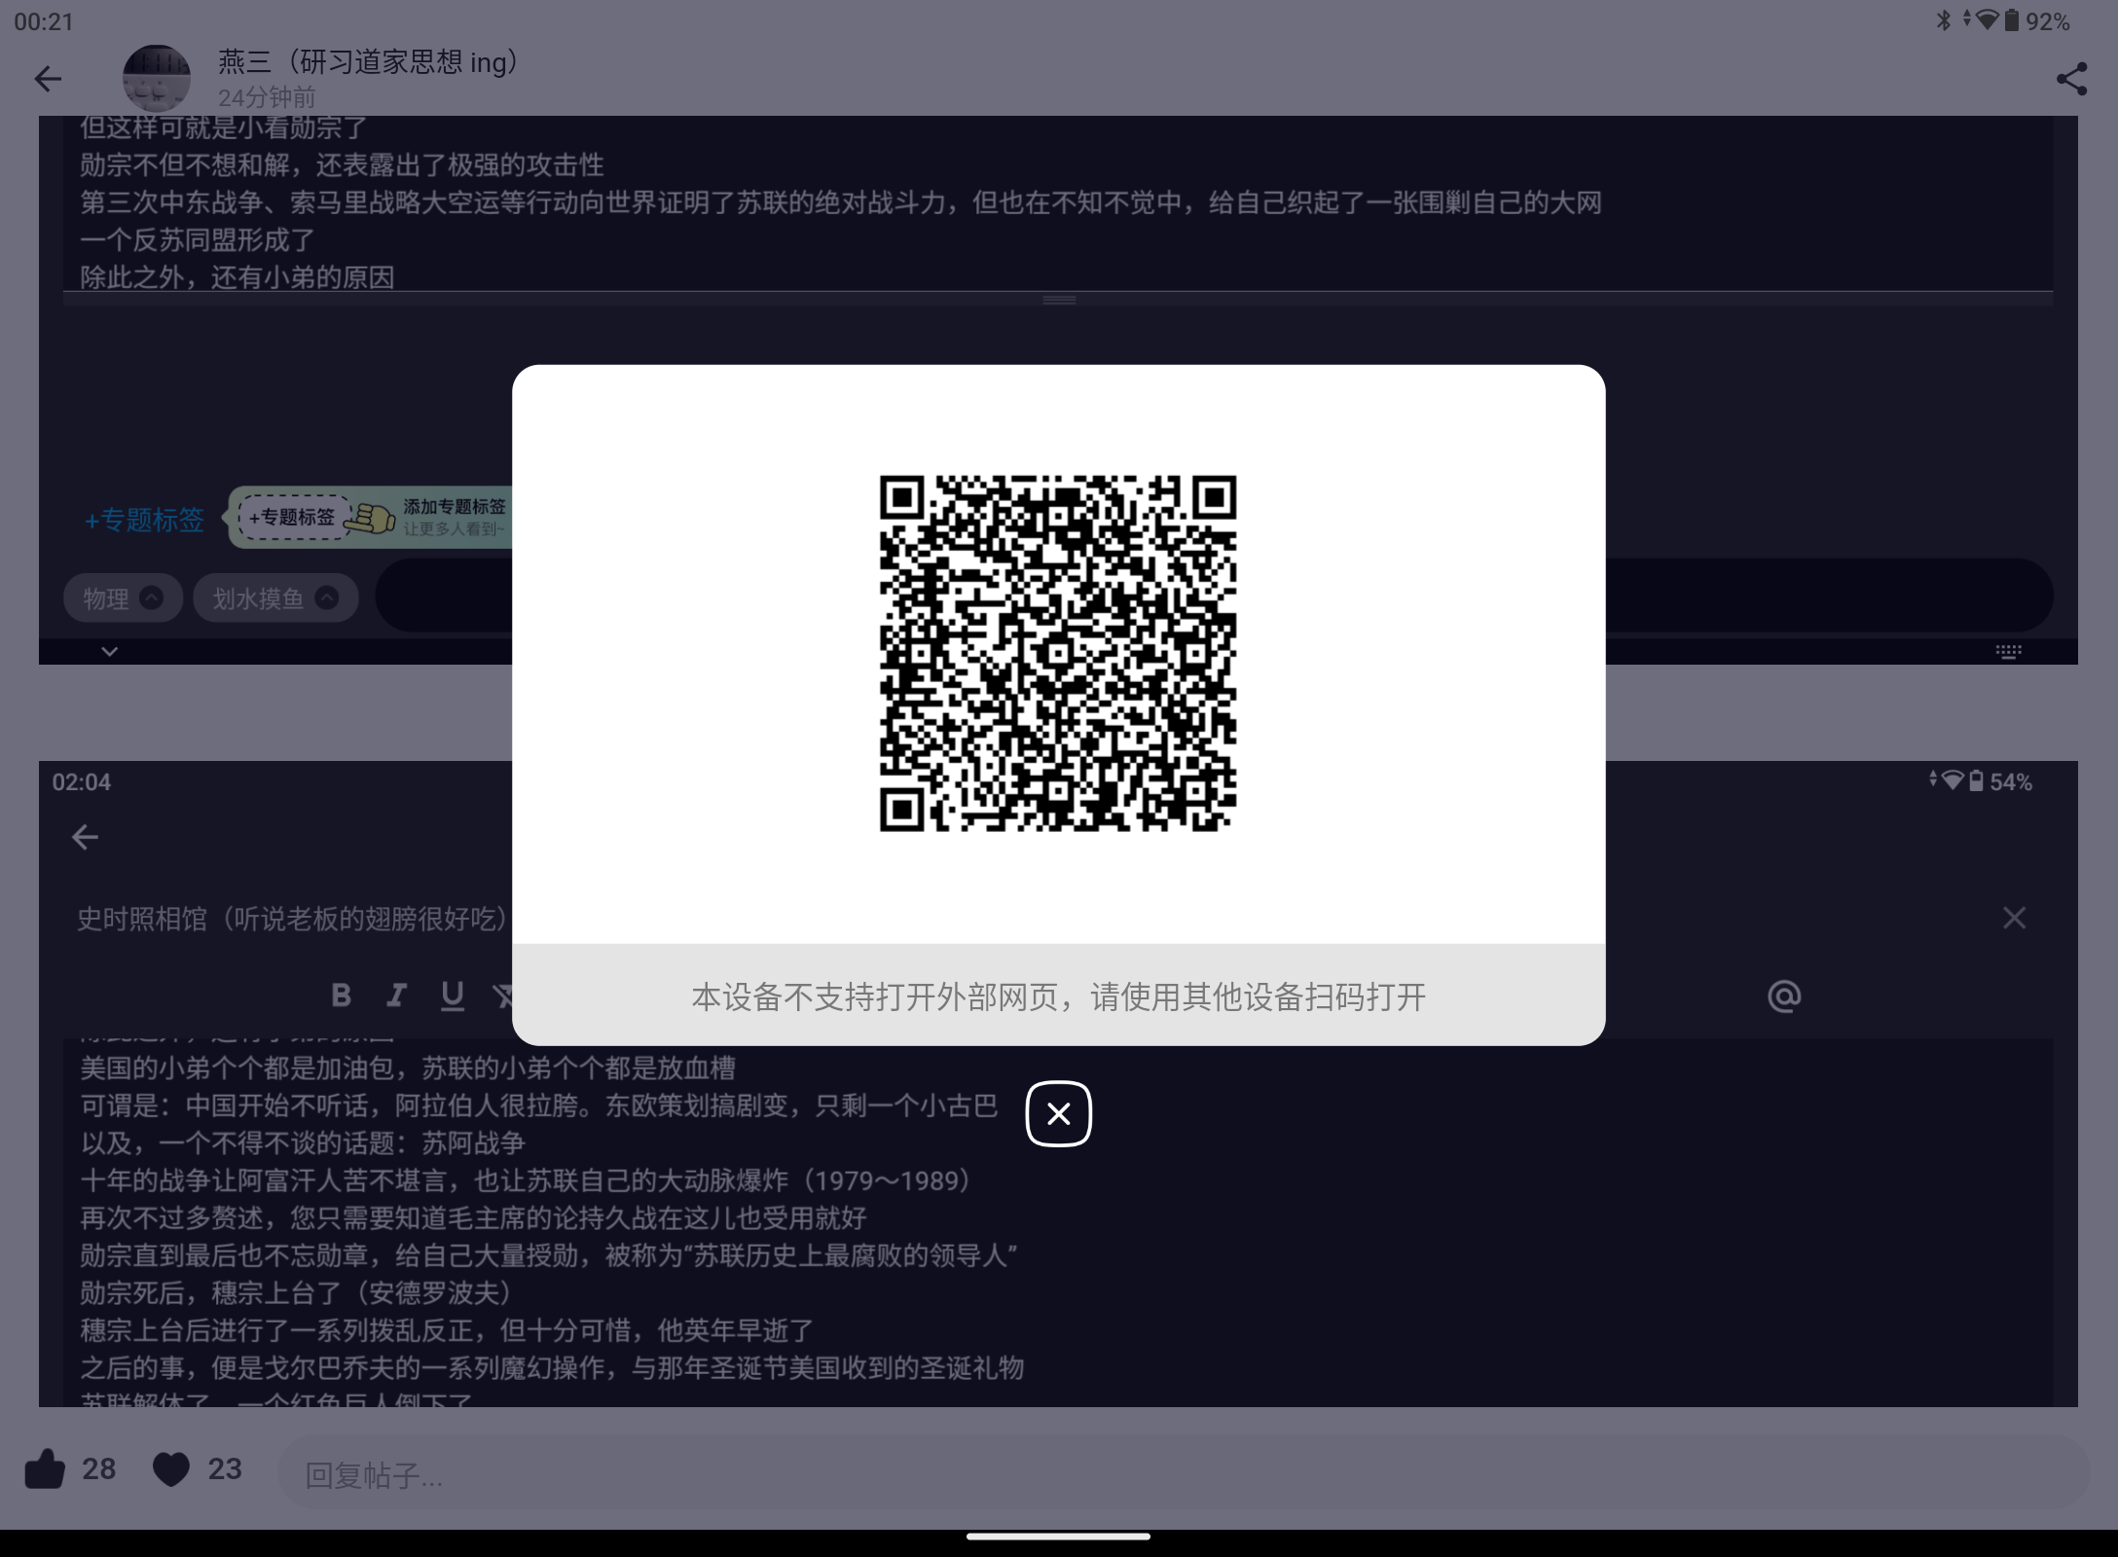Image resolution: width=2118 pixels, height=1557 pixels.
Task: Tap the keyboard icon in the screenshot
Action: 2008,651
